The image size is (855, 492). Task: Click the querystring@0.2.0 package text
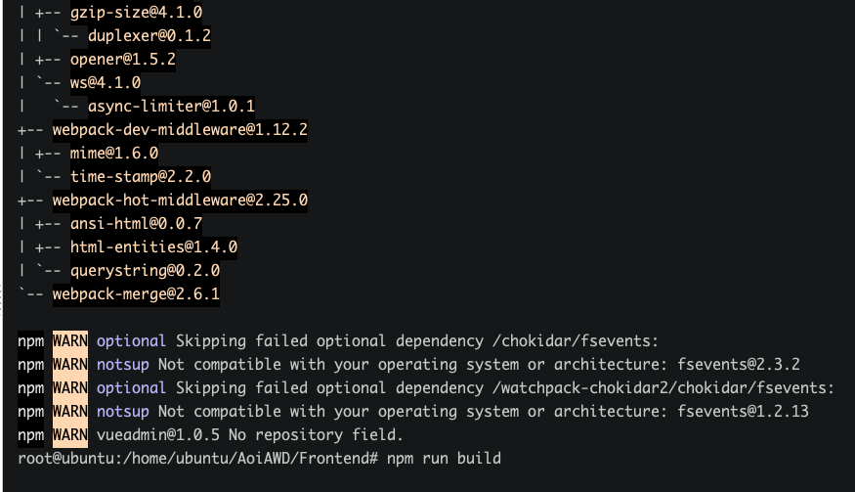pyautogui.click(x=145, y=271)
